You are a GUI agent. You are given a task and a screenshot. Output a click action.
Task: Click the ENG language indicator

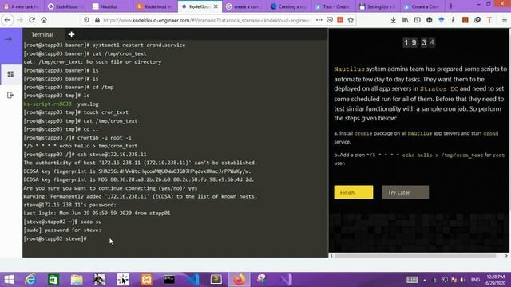point(476,280)
